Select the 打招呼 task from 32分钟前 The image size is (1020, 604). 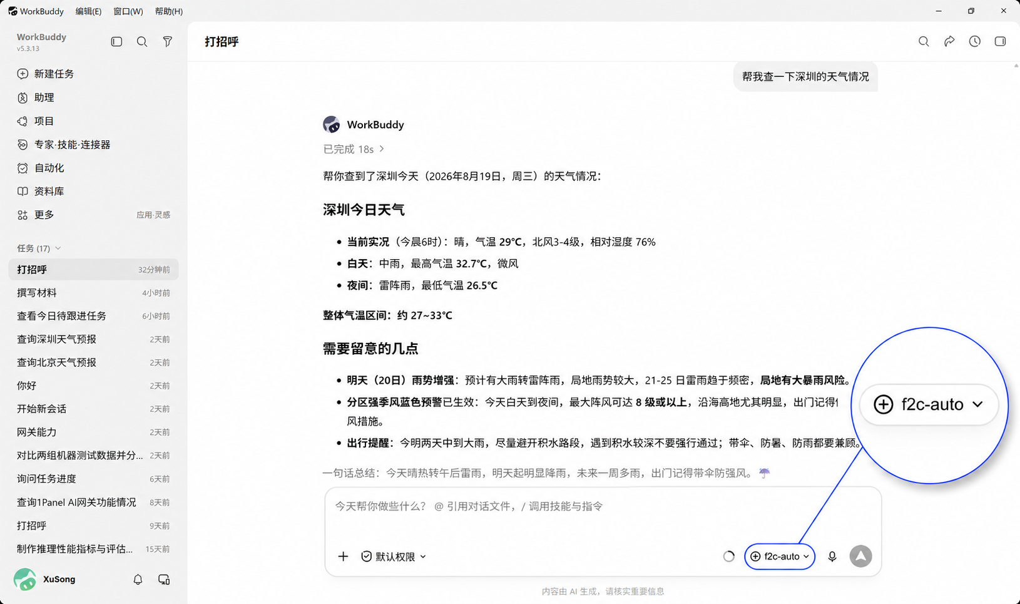click(94, 270)
